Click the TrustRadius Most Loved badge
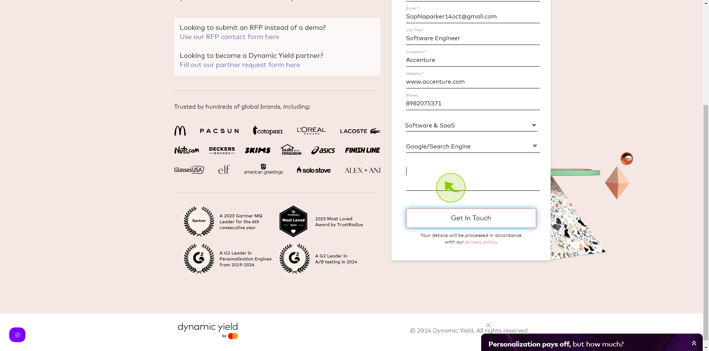Viewport: 709px width, 351px height. point(294,221)
